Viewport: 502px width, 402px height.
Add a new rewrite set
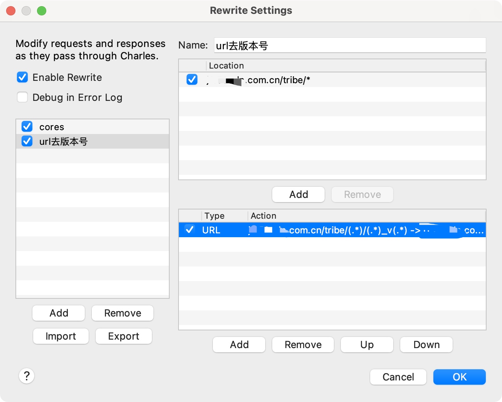click(58, 313)
